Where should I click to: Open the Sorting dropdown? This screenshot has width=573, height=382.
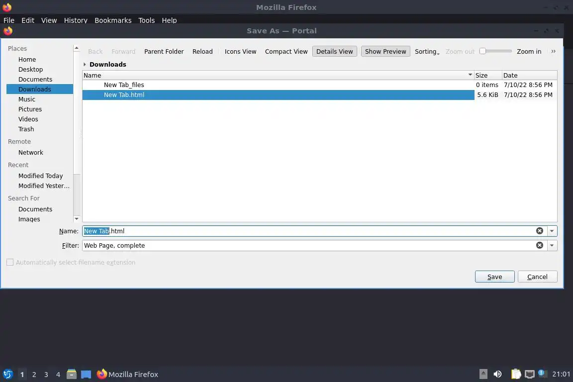pos(427,52)
